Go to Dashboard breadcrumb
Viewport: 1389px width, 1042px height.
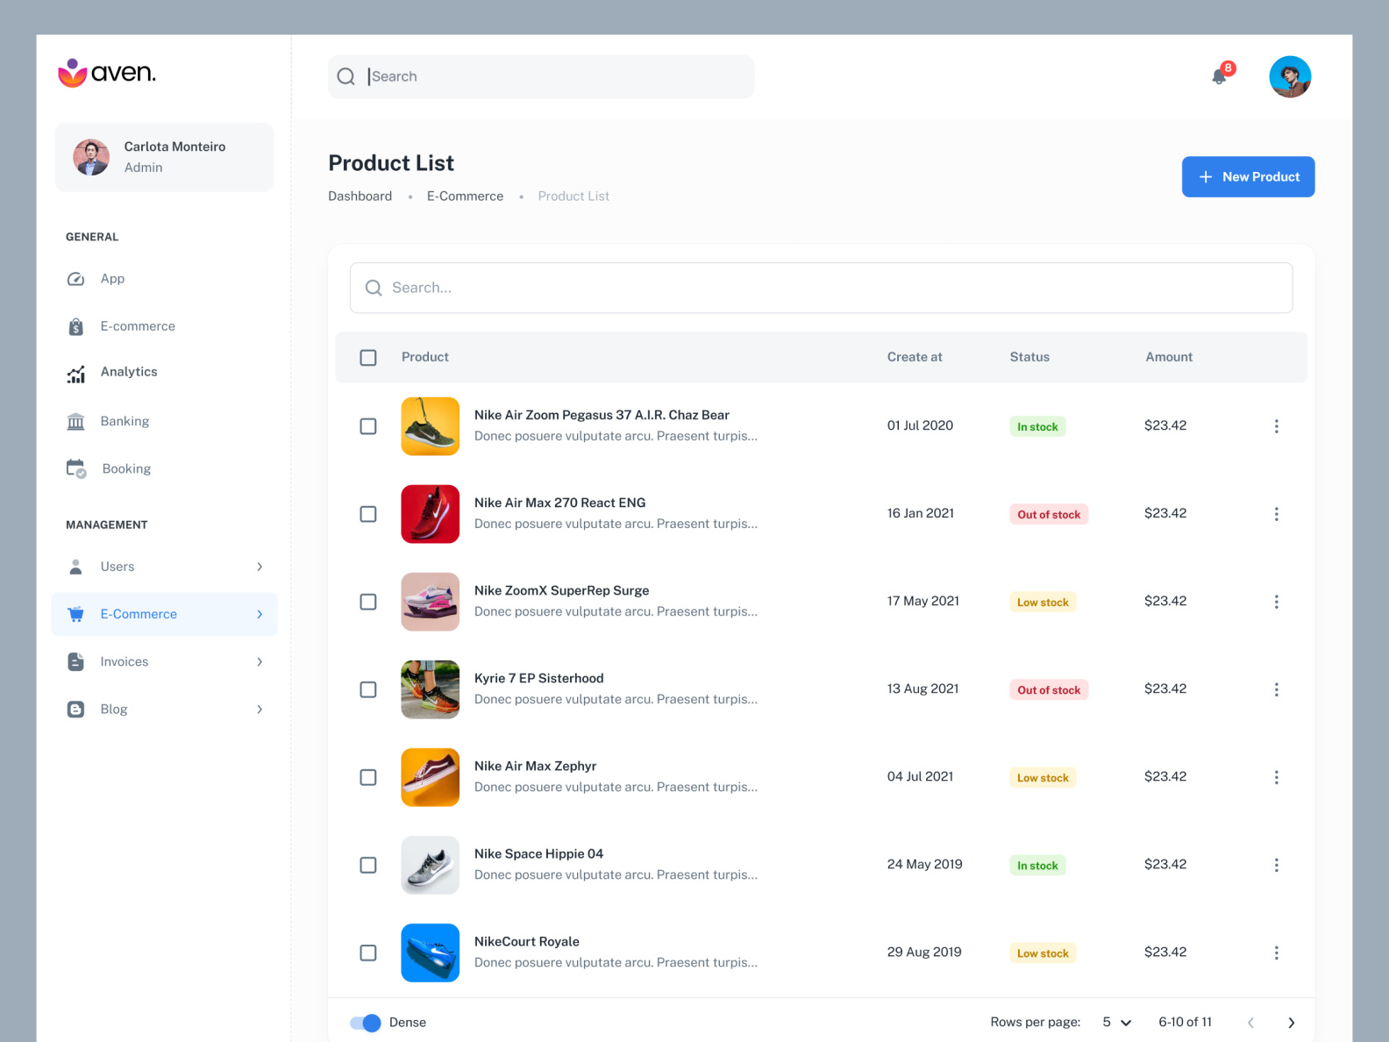[x=360, y=196]
